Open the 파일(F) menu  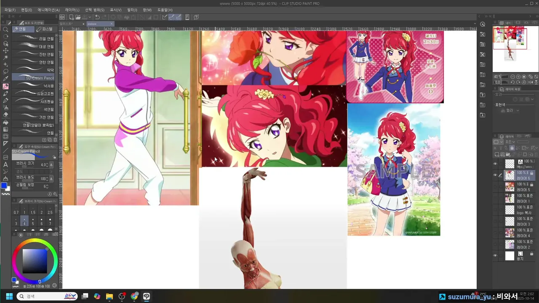10,10
